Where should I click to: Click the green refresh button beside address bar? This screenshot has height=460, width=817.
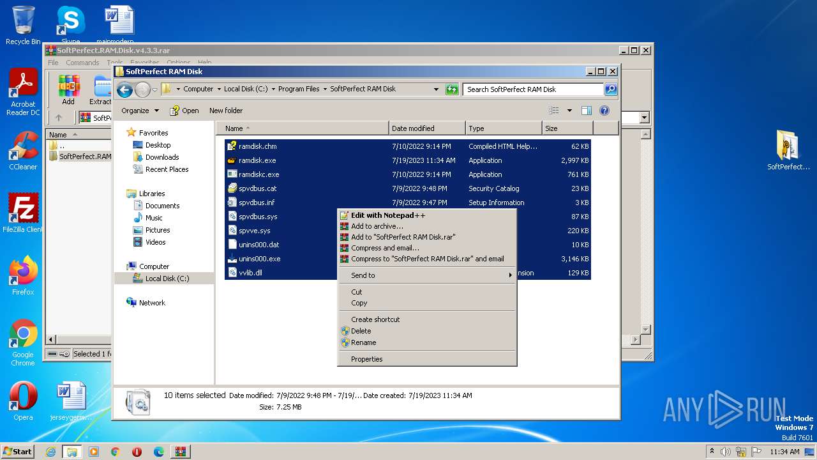pos(452,89)
